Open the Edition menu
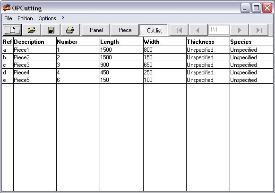275x193 pixels. pyautogui.click(x=25, y=18)
